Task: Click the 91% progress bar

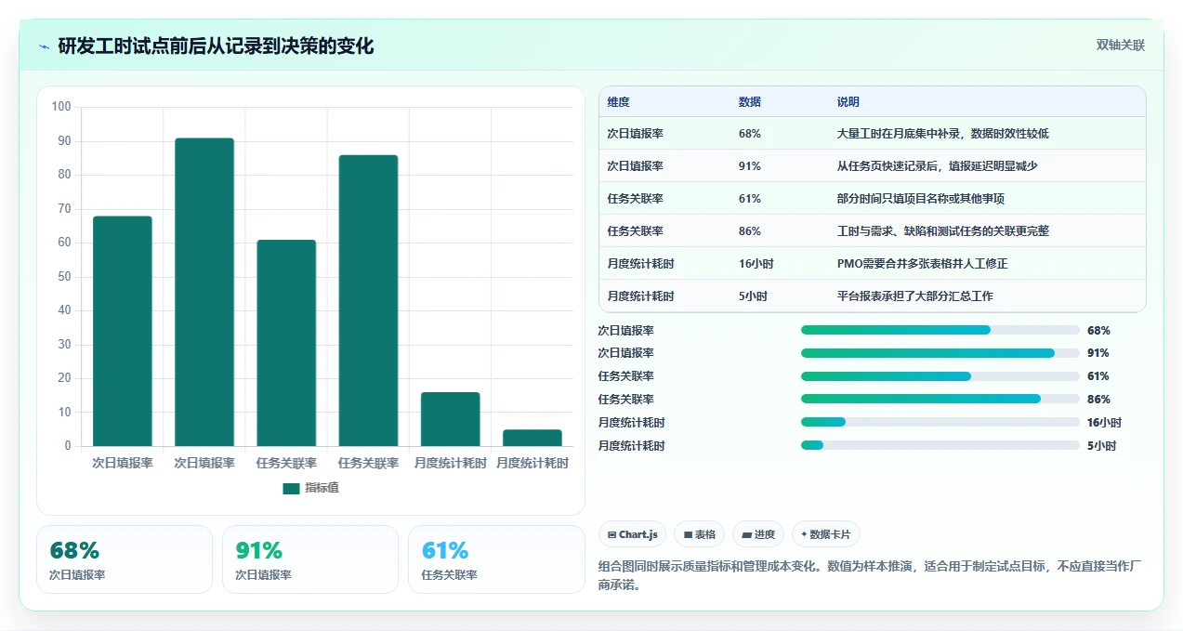Action: [940, 353]
